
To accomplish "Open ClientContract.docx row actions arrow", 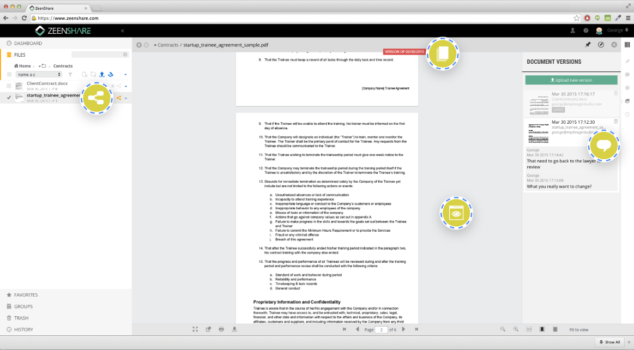I will click(x=126, y=87).
